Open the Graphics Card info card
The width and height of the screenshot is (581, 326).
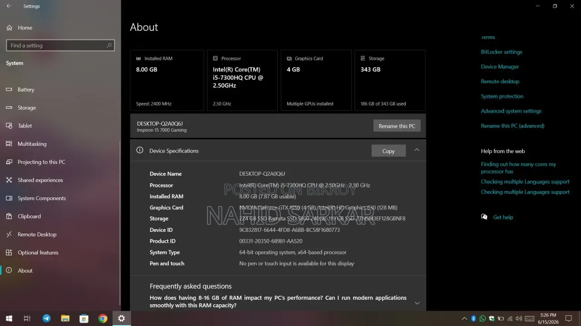(316, 80)
